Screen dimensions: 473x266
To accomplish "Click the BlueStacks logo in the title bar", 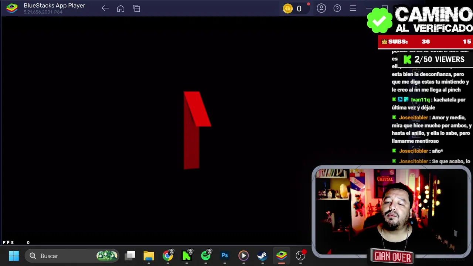I will click(x=12, y=8).
